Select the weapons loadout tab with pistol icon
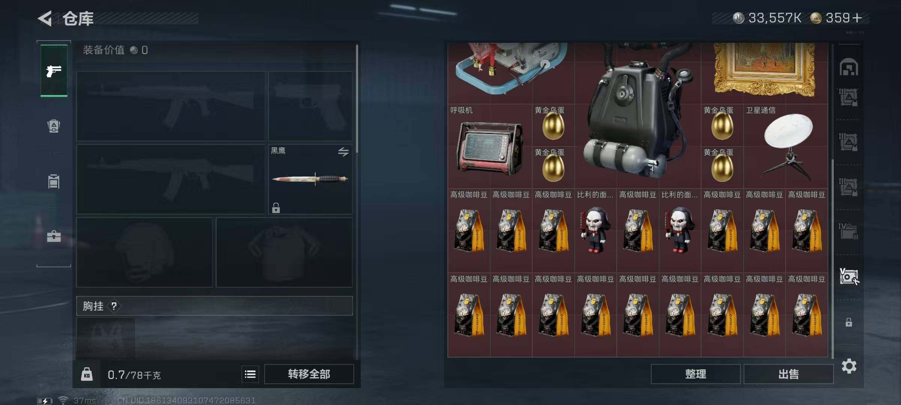 point(54,70)
